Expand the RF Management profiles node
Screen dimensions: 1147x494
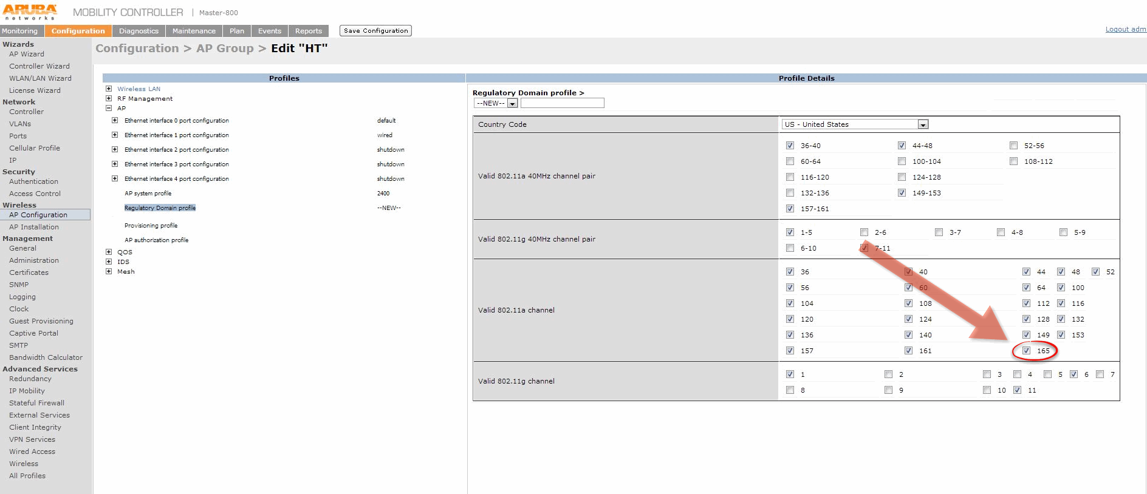click(109, 98)
